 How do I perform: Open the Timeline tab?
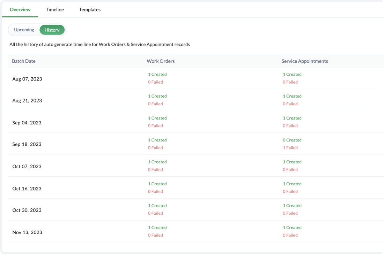(x=55, y=9)
